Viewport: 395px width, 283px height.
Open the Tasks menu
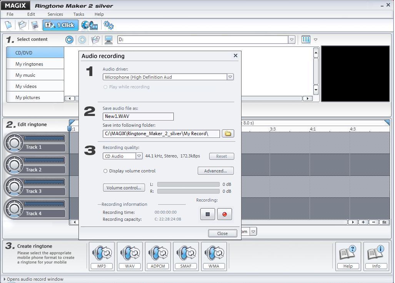(78, 14)
